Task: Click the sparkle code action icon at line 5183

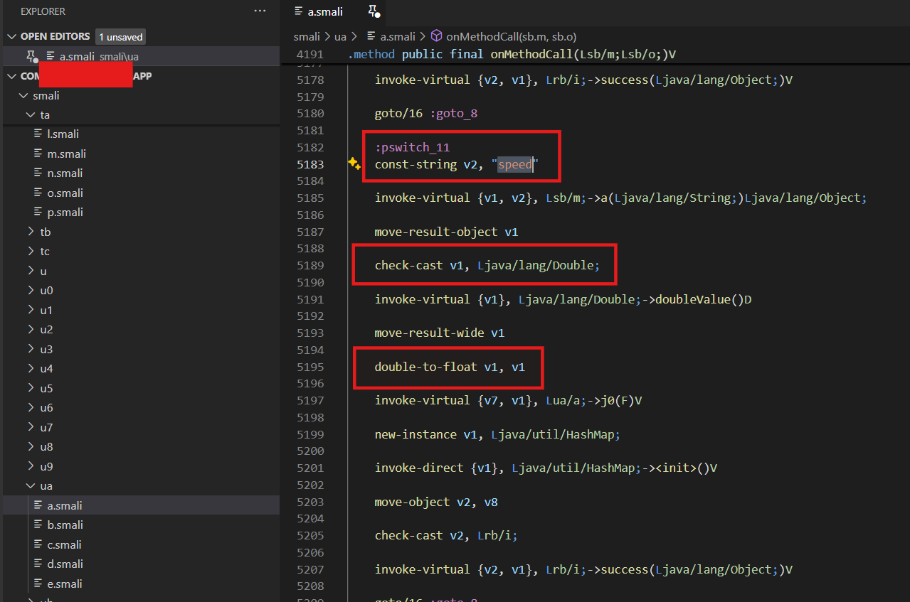Action: (354, 164)
